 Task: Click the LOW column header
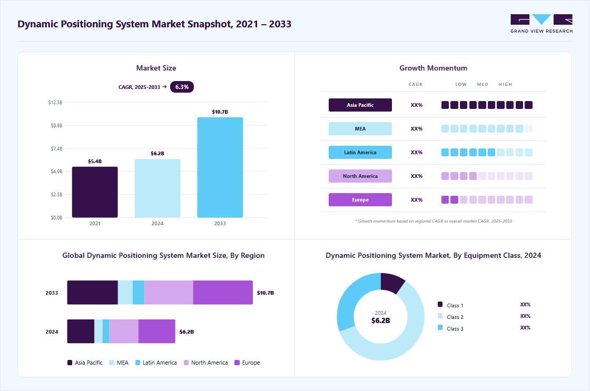(x=461, y=85)
